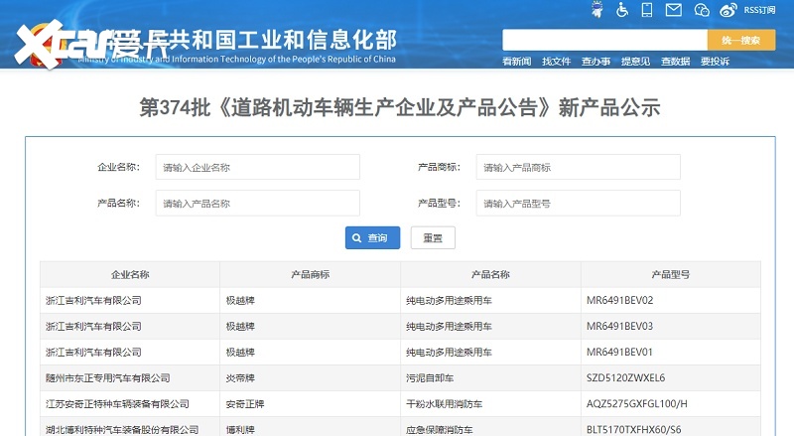Image resolution: width=794 pixels, height=436 pixels.
Task: Go to the 查办事 navigation item
Action: click(595, 62)
